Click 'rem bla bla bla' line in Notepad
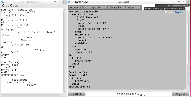The width and height of the screenshot is (191, 97). click(x=19, y=82)
